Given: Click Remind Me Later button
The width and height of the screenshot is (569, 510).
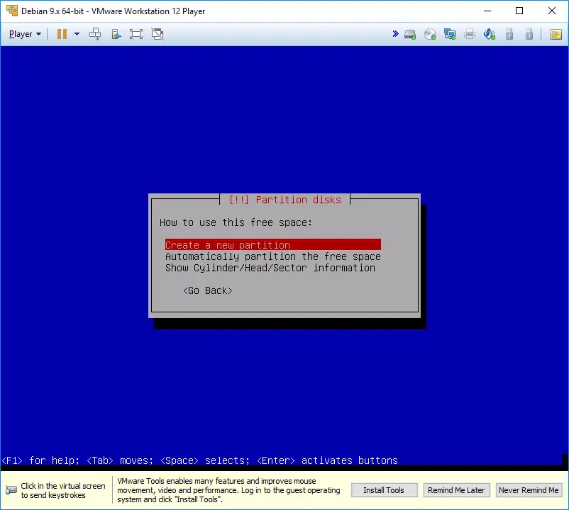Looking at the screenshot, I should (456, 490).
